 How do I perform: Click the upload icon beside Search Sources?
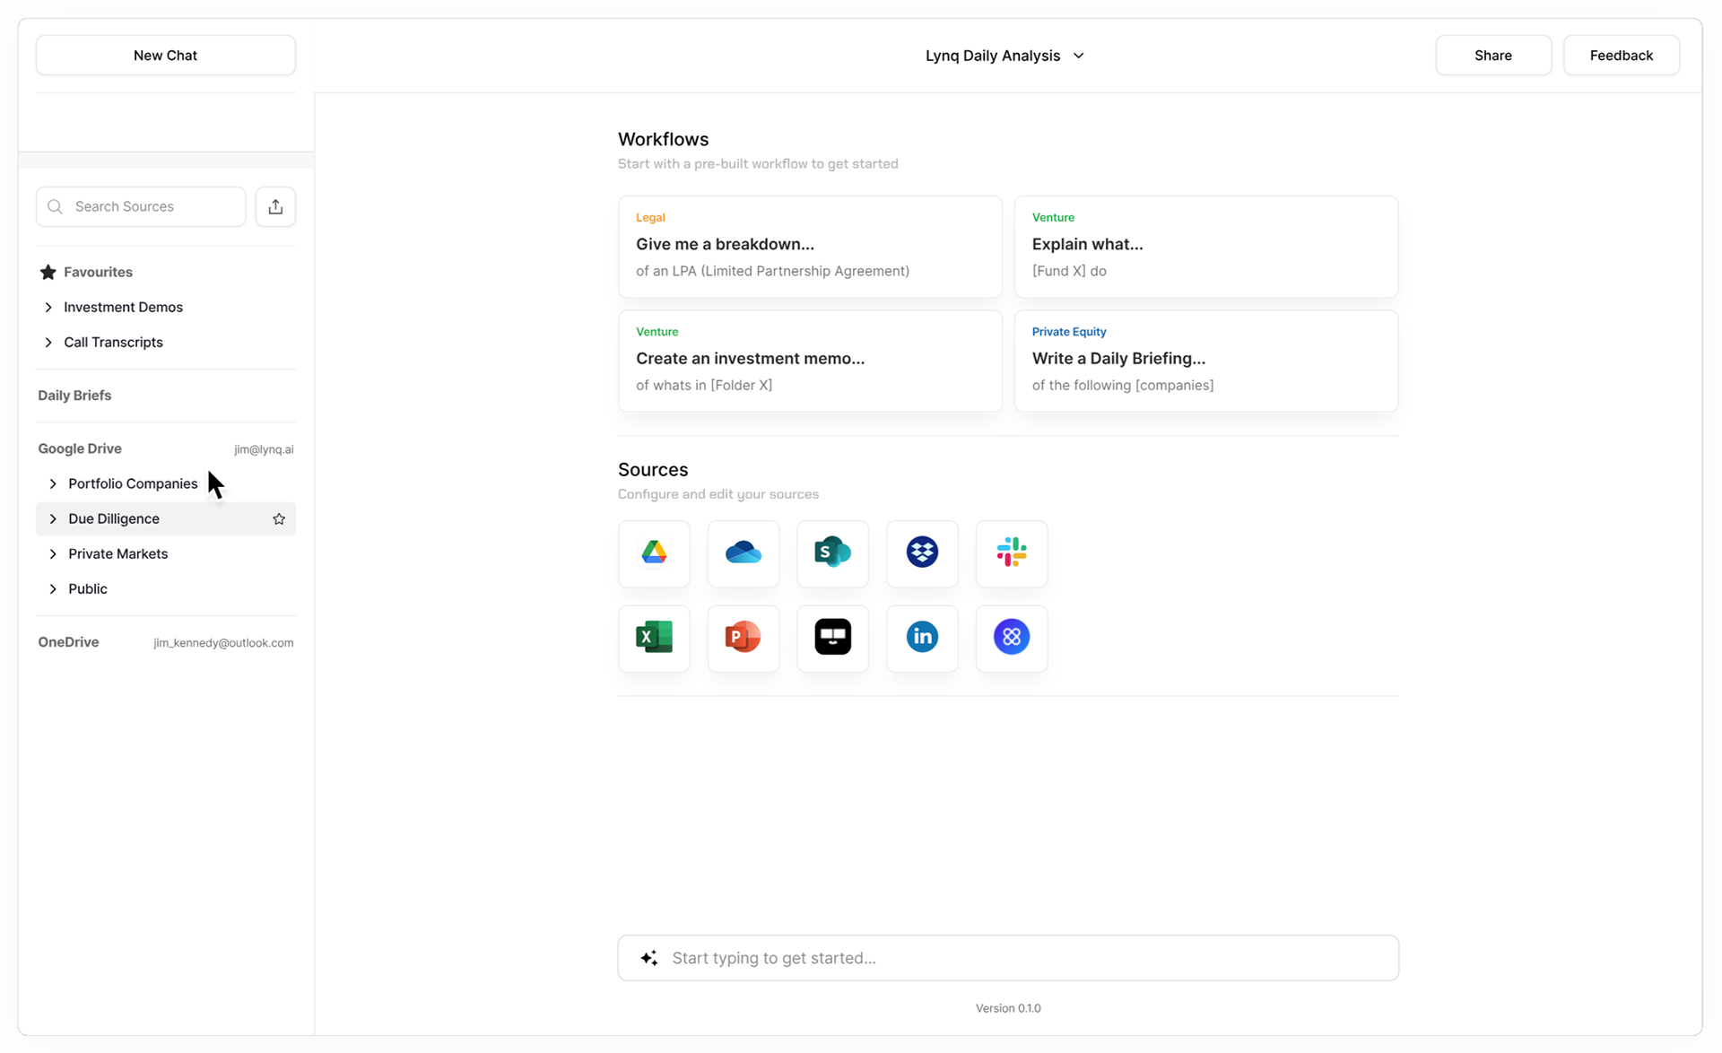[275, 206]
